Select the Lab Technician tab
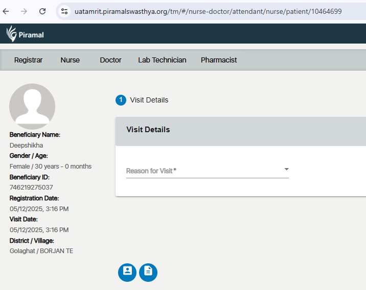This screenshot has height=290, width=366. point(162,60)
